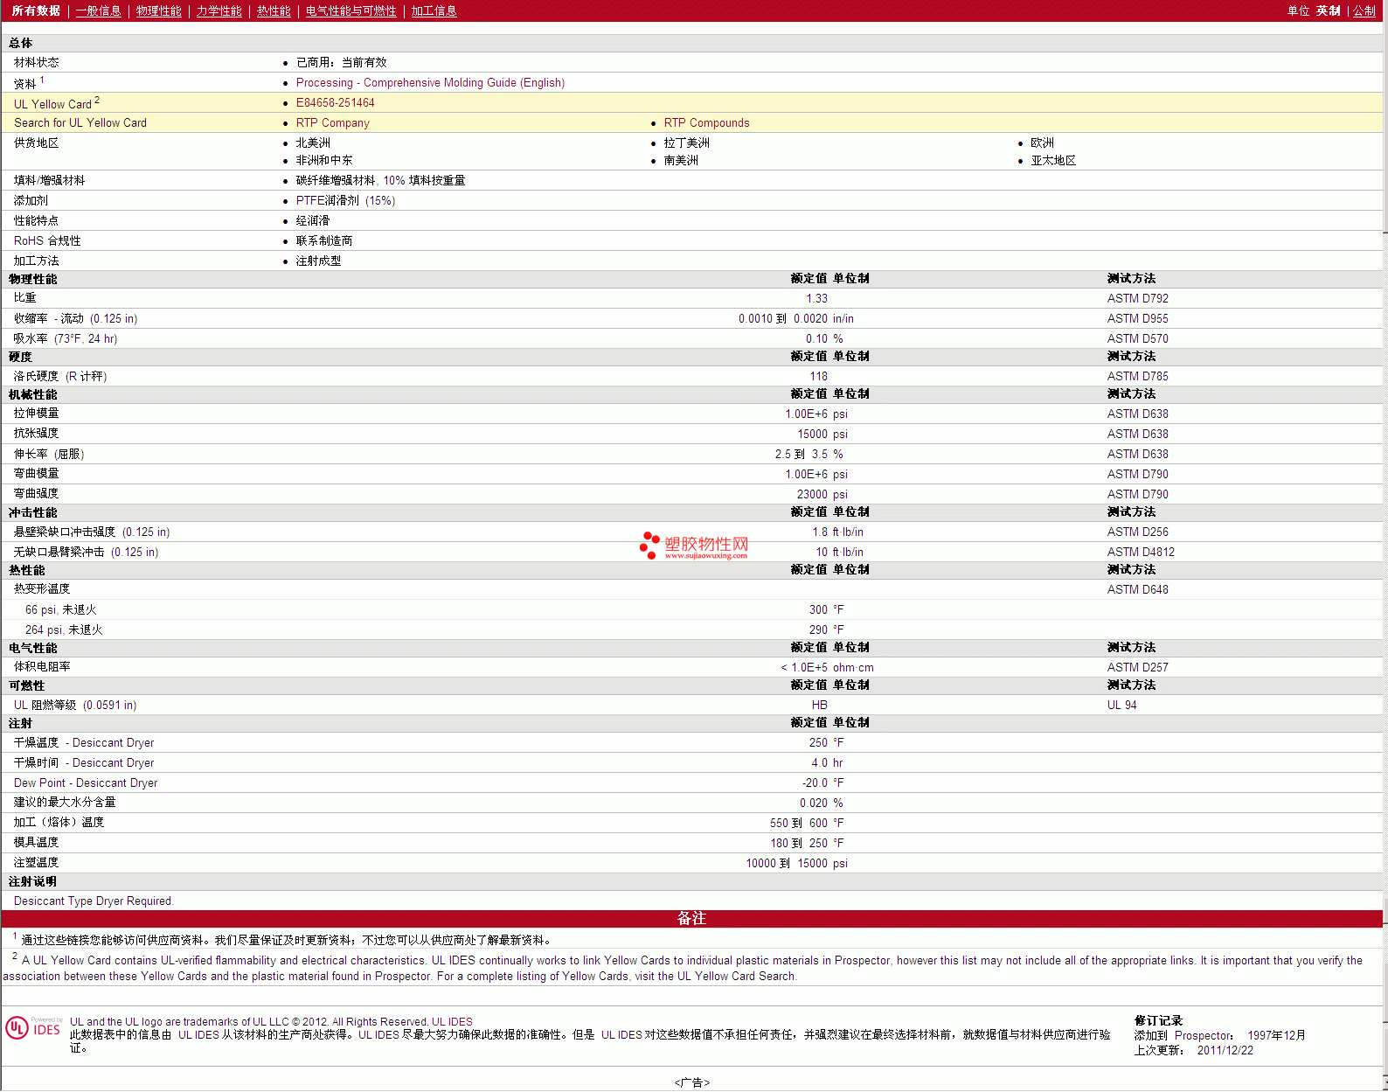Click the 洛氏硬度 value 118

tap(818, 376)
